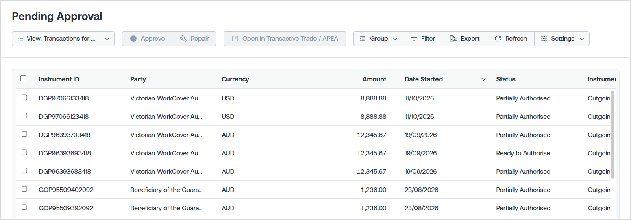This screenshot has height=220, width=631.
Task: Click the Instrument ID cell DGP96393683418
Action: point(65,171)
